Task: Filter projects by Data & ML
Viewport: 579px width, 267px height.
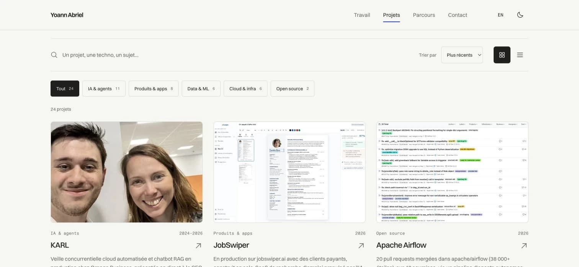Action: [201, 88]
